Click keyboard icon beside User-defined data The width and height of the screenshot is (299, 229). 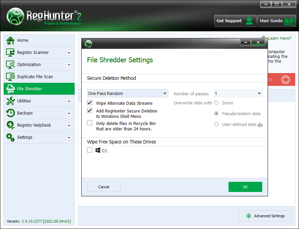(260, 125)
